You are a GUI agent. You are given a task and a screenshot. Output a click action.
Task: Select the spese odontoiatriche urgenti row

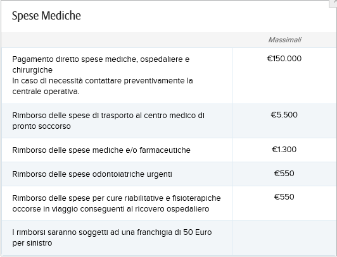pyautogui.click(x=168, y=174)
